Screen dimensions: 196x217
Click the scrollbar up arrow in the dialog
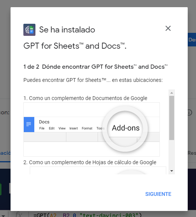click(171, 93)
